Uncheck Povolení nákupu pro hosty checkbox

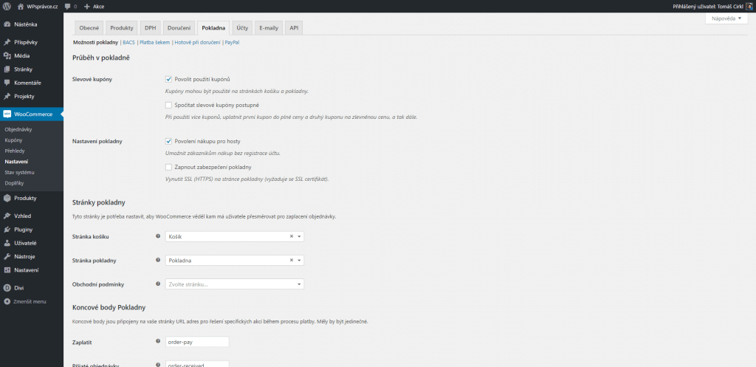168,141
